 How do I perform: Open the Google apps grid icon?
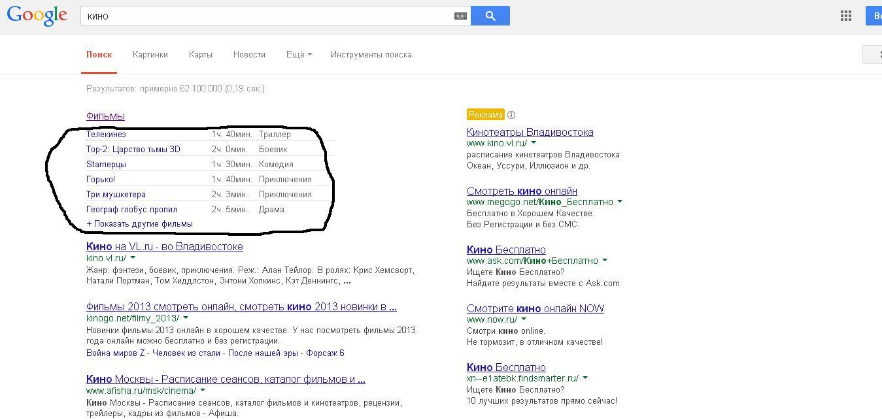(845, 16)
